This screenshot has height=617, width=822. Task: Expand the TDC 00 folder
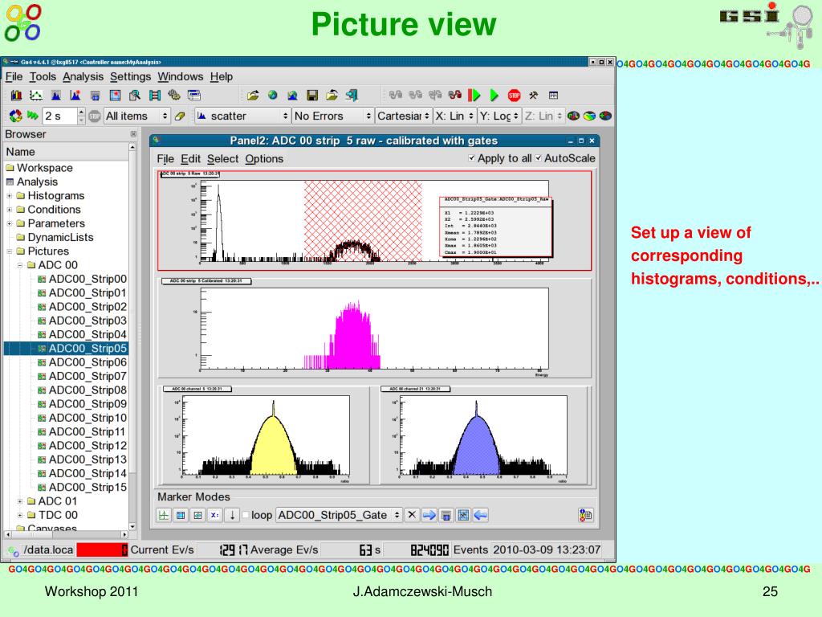[20, 515]
